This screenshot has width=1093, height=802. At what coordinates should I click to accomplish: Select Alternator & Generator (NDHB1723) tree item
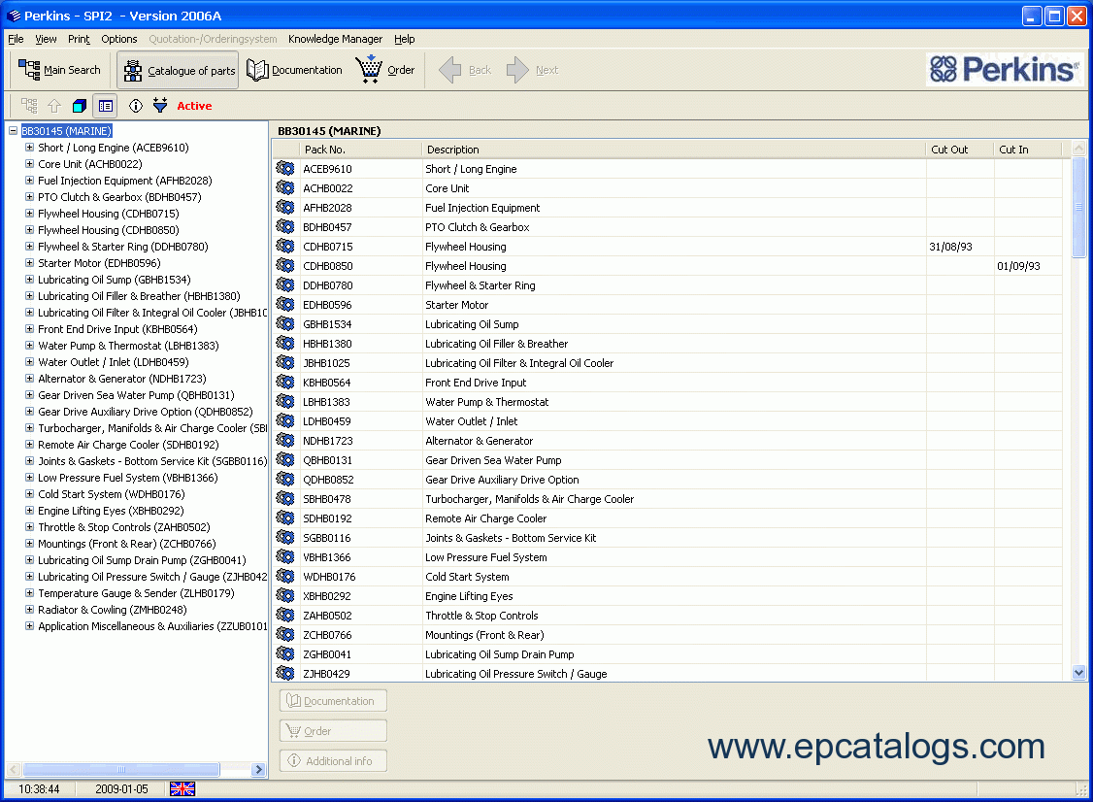point(122,379)
